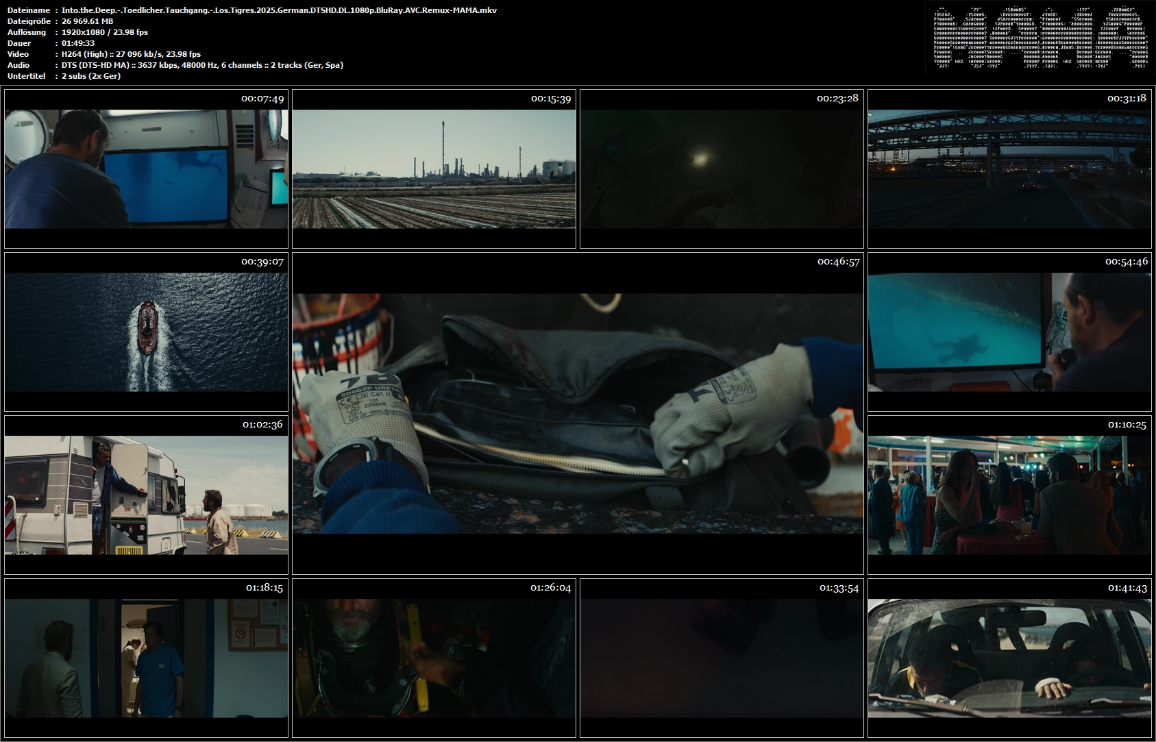
Task: Select the 01:26:04 timestamp text
Action: tap(550, 588)
